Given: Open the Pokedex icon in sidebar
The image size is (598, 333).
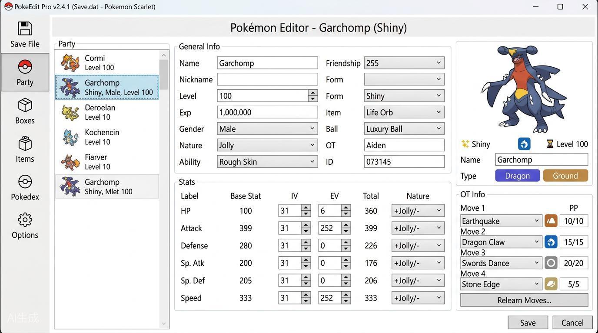Looking at the screenshot, I should point(25,182).
